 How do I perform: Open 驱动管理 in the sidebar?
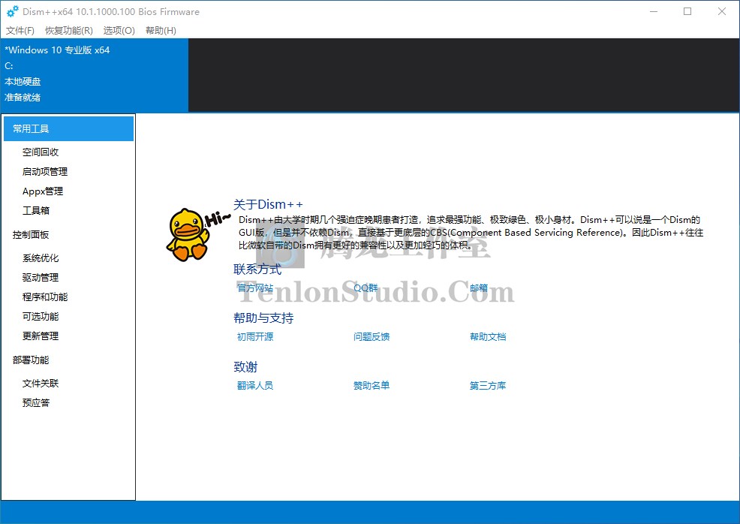point(41,278)
